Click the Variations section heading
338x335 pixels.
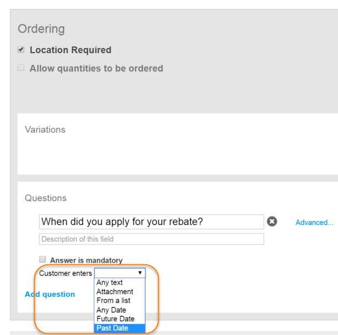coord(45,130)
